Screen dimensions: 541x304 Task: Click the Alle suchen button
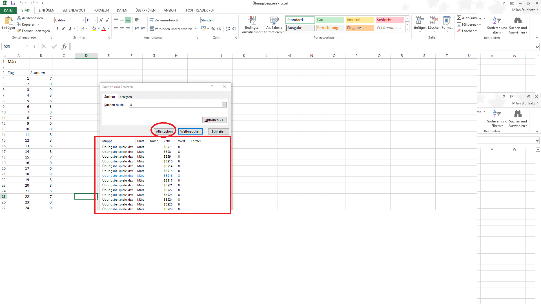164,131
